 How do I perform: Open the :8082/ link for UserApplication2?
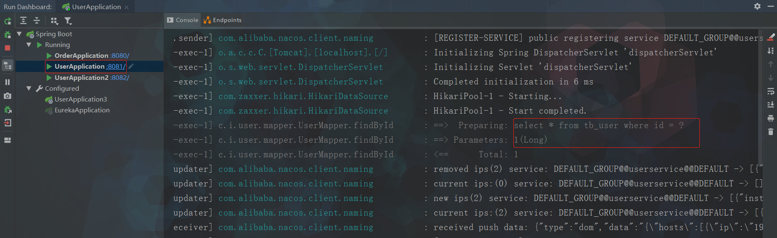120,77
